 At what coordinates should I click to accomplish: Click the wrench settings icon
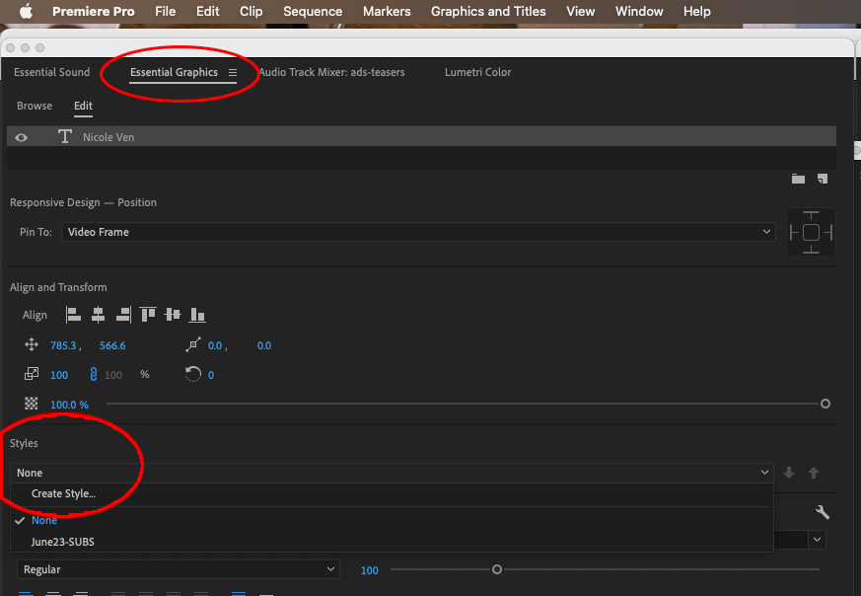click(x=822, y=512)
